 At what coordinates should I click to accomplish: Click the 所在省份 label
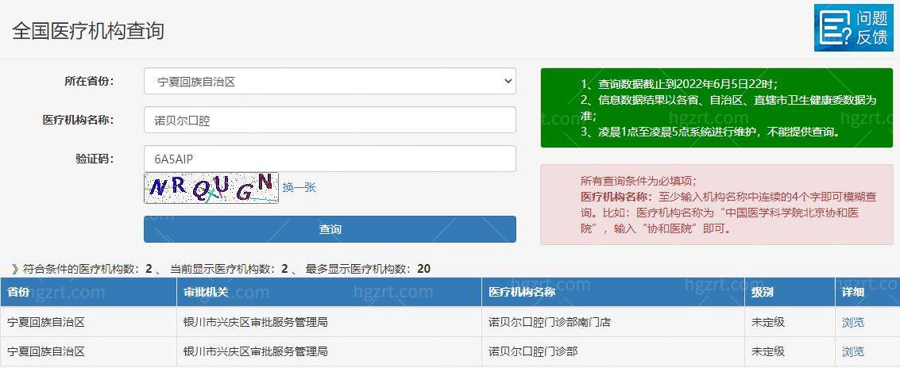coord(89,81)
